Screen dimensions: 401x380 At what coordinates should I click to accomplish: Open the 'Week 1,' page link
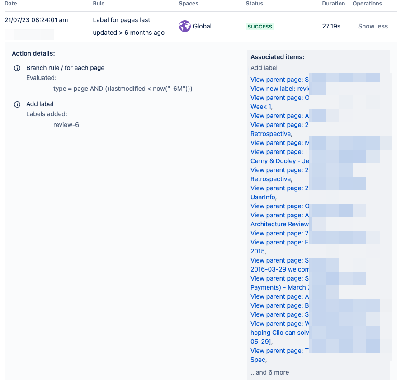261,107
